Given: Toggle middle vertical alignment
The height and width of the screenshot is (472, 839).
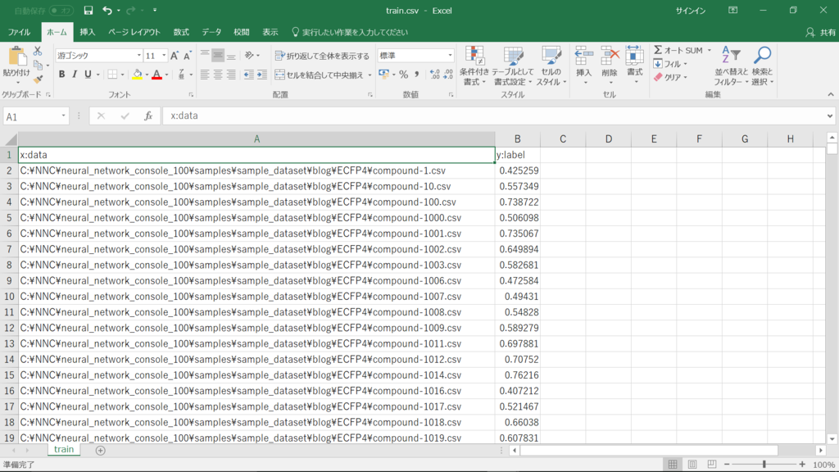Looking at the screenshot, I should [218, 56].
